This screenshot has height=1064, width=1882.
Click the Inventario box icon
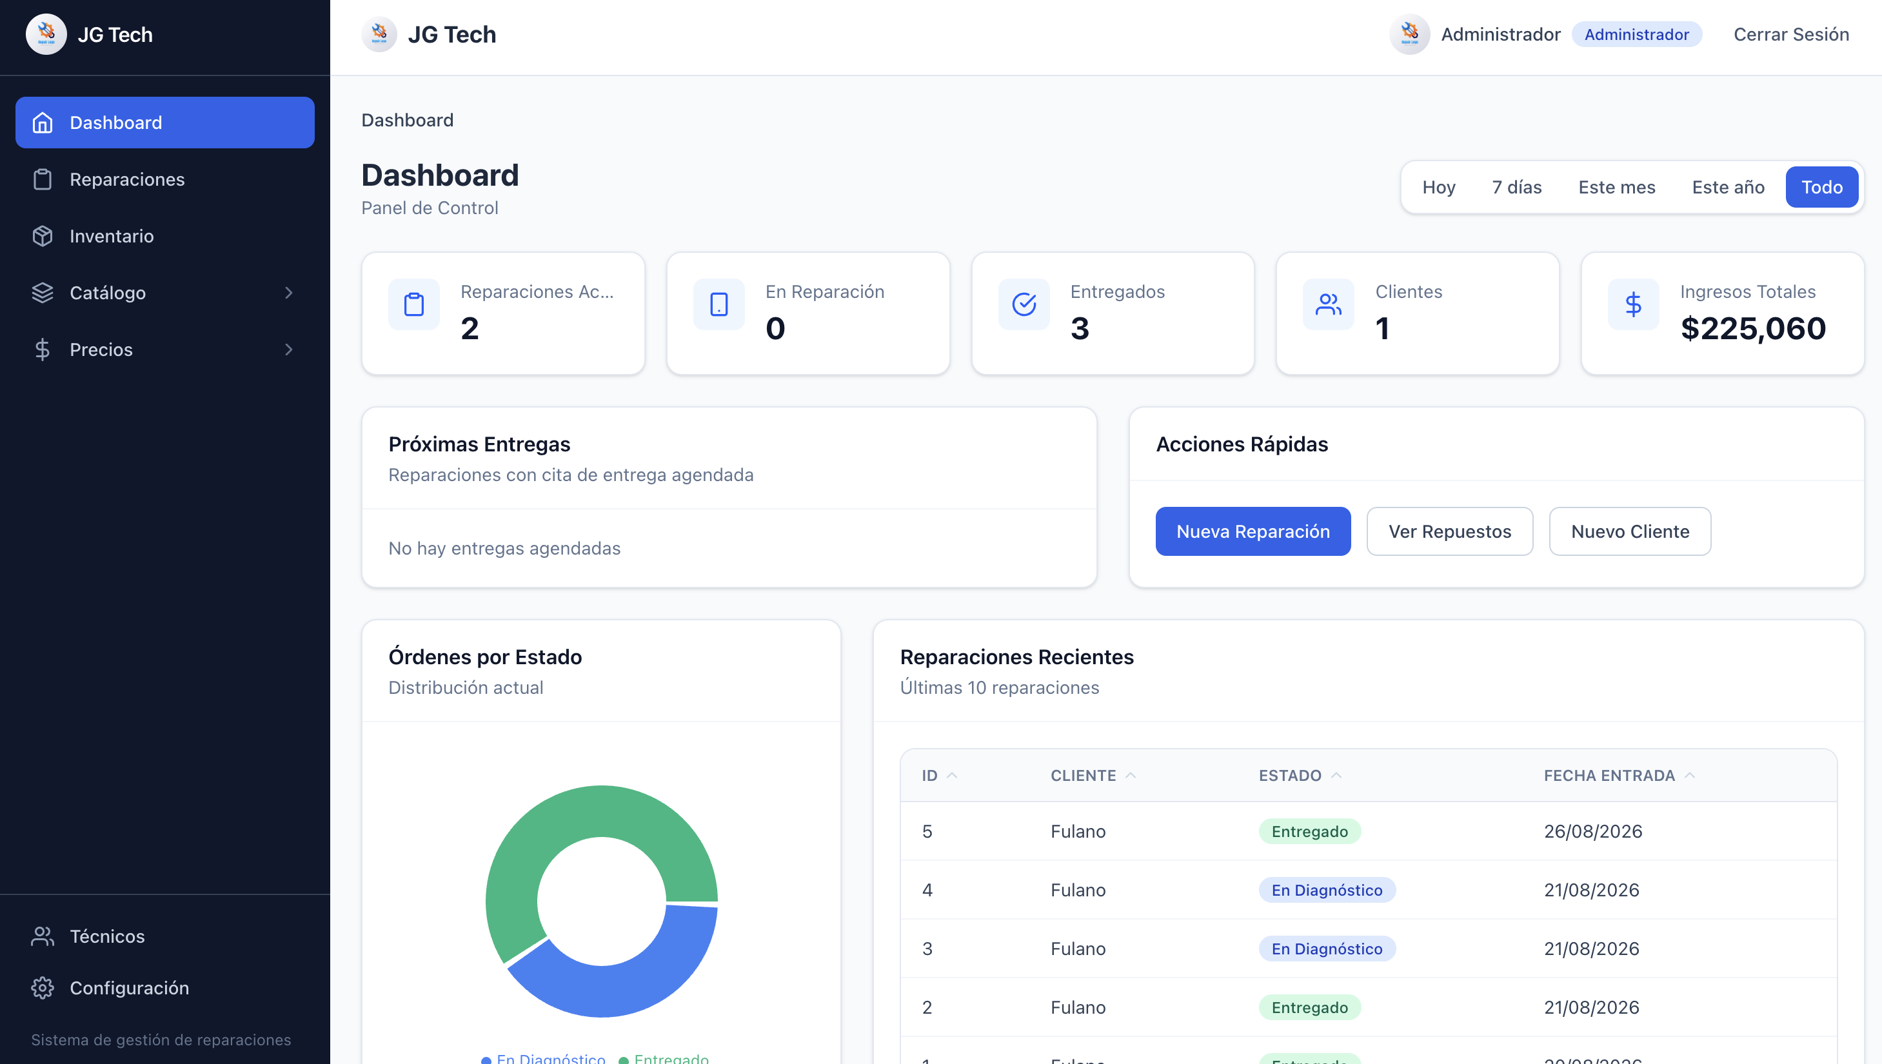[43, 236]
